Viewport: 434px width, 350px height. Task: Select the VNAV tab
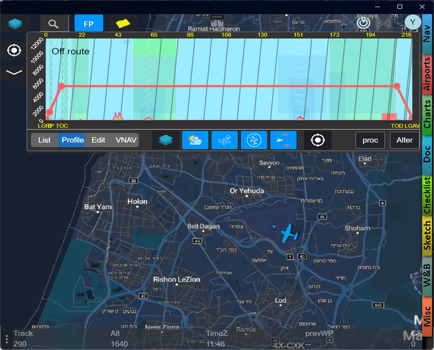click(126, 140)
